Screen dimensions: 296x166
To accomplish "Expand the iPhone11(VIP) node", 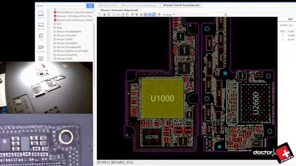I will pyautogui.click(x=55, y=59).
